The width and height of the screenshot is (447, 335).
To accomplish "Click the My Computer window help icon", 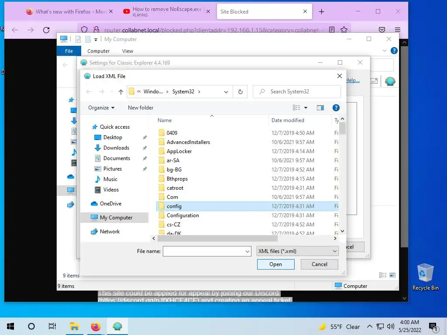I will pyautogui.click(x=394, y=51).
